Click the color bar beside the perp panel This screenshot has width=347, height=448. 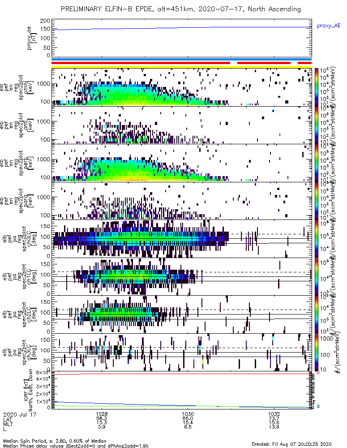[x=316, y=163]
